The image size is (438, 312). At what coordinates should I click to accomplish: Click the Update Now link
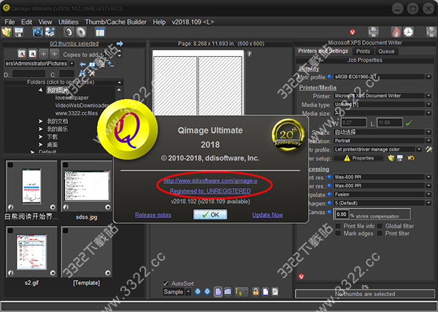click(x=267, y=215)
